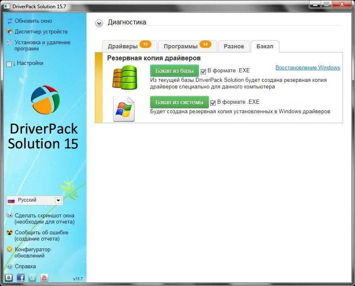Viewport: 355px width, 286px height.
Task: Click the Russian flag icon
Action: pyautogui.click(x=11, y=200)
